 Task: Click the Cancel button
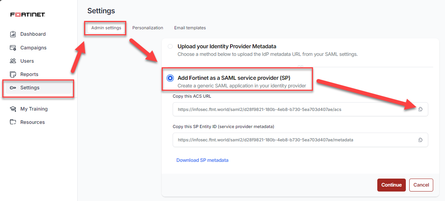[x=421, y=185]
